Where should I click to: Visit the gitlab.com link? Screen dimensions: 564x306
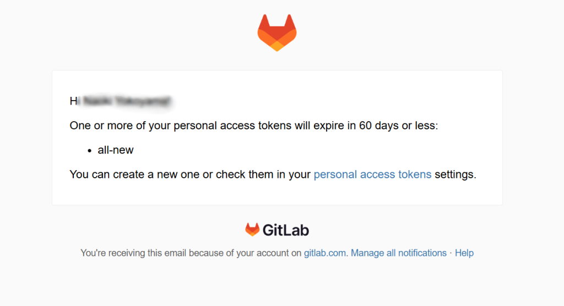(325, 253)
